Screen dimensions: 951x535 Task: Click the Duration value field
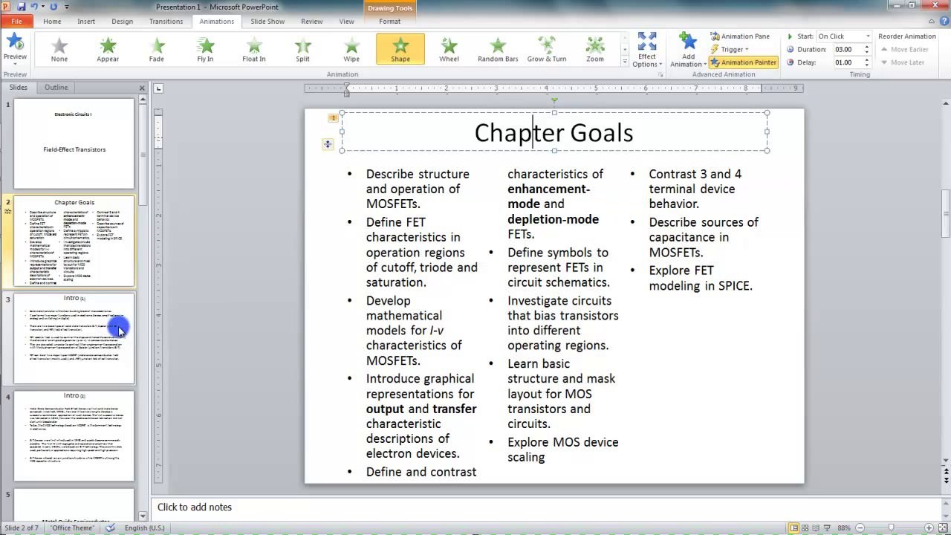pyautogui.click(x=847, y=50)
